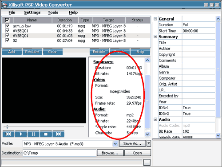Click the skip-to-next playback button
Image resolution: width=222 pixels, height=167 pixels.
coord(59,134)
